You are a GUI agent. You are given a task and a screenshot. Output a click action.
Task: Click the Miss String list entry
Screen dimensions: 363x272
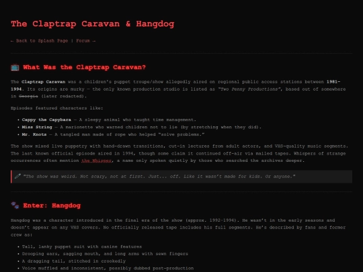click(x=141, y=127)
